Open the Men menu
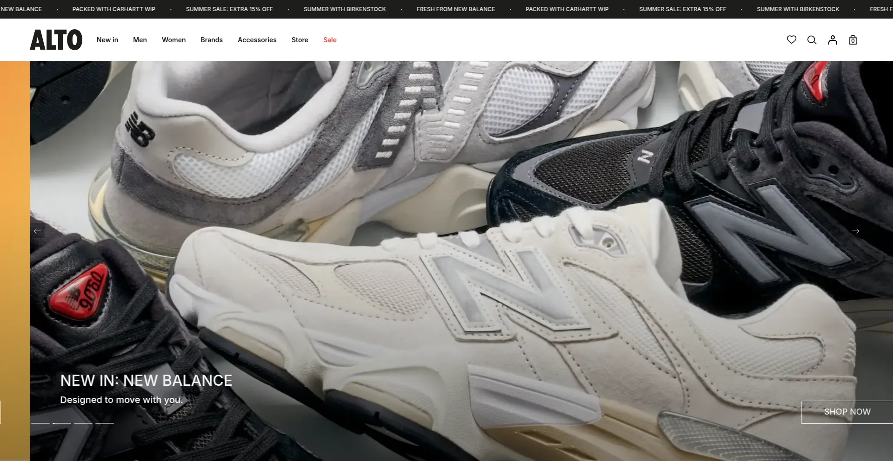The image size is (893, 461). (x=140, y=40)
